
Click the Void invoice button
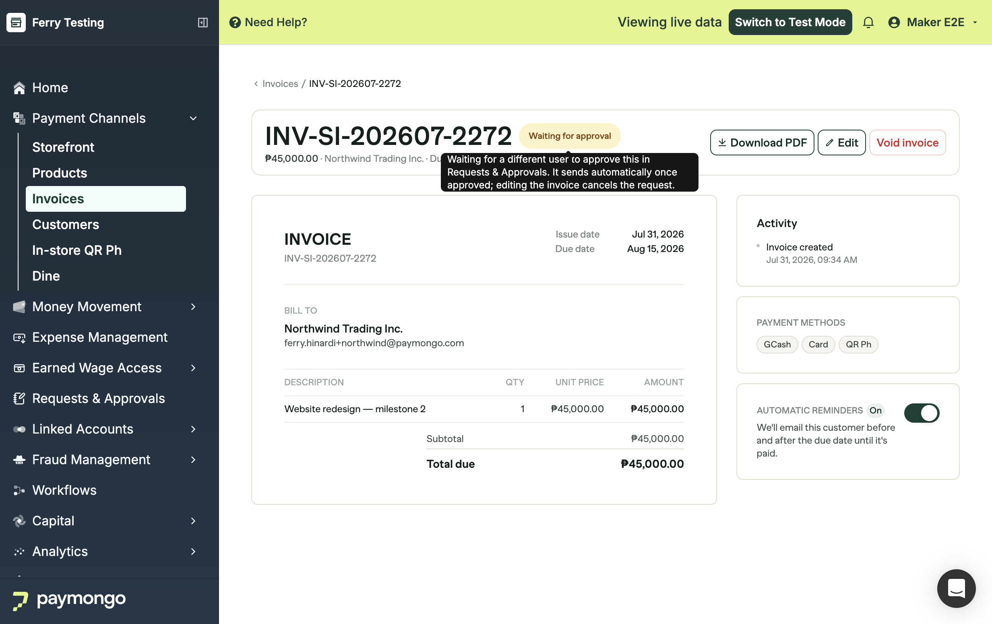[907, 143]
